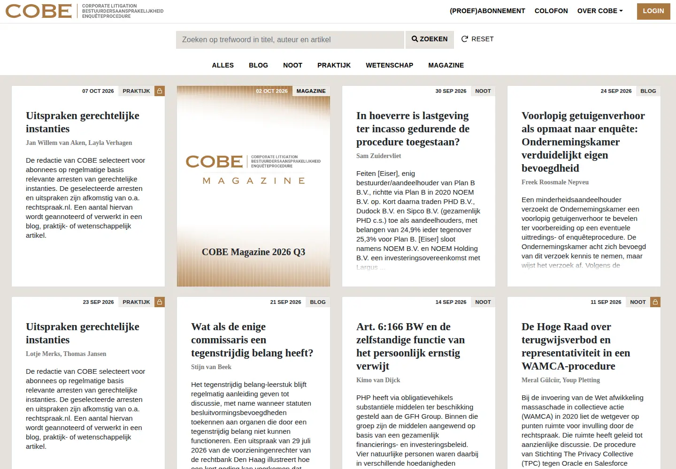Viewport: 676px width, 469px height.
Task: Click the BLOG tag on the 21 SEP 2026 card
Action: [x=318, y=302]
